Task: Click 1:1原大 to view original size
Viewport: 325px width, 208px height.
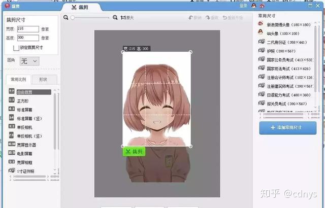Action: point(127,18)
